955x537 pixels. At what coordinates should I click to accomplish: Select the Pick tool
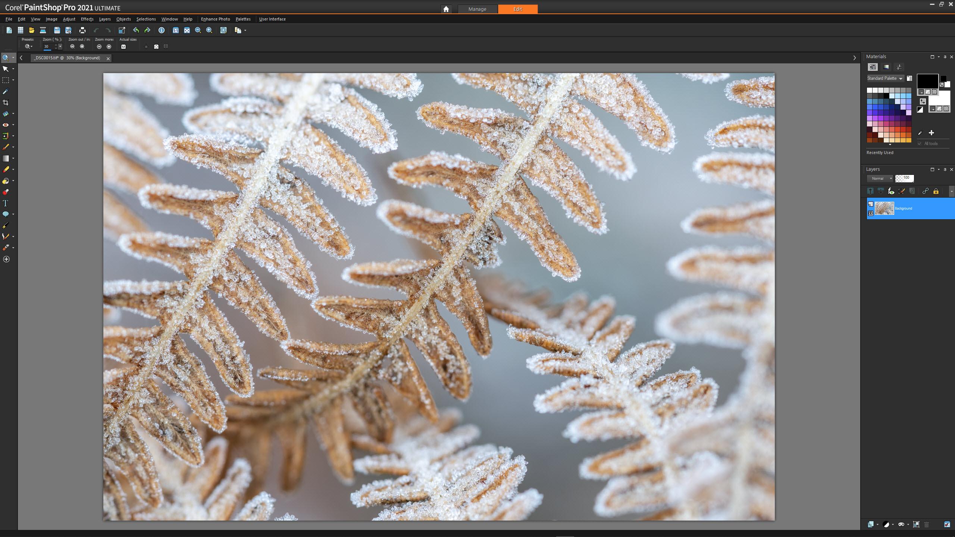click(6, 69)
